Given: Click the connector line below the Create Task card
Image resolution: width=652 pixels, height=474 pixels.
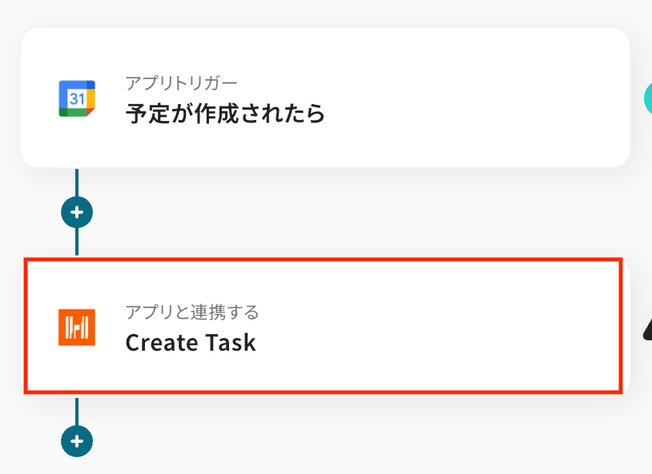Looking at the screenshot, I should coord(77,411).
